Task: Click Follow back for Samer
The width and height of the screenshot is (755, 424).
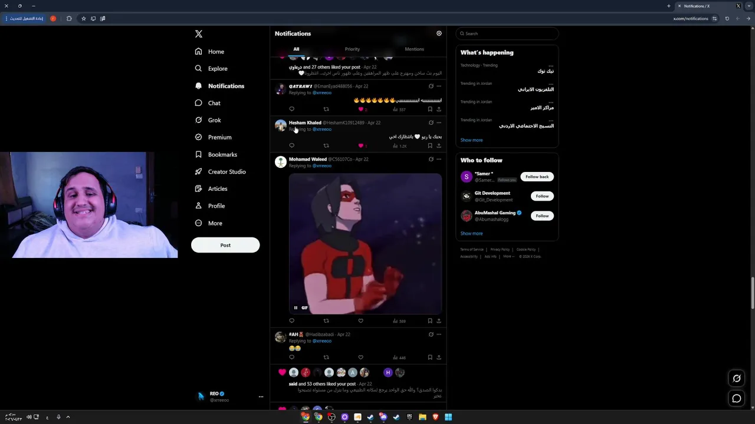Action: pyautogui.click(x=537, y=177)
